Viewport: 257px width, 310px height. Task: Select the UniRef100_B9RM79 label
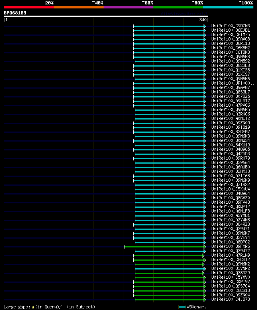click(x=230, y=158)
